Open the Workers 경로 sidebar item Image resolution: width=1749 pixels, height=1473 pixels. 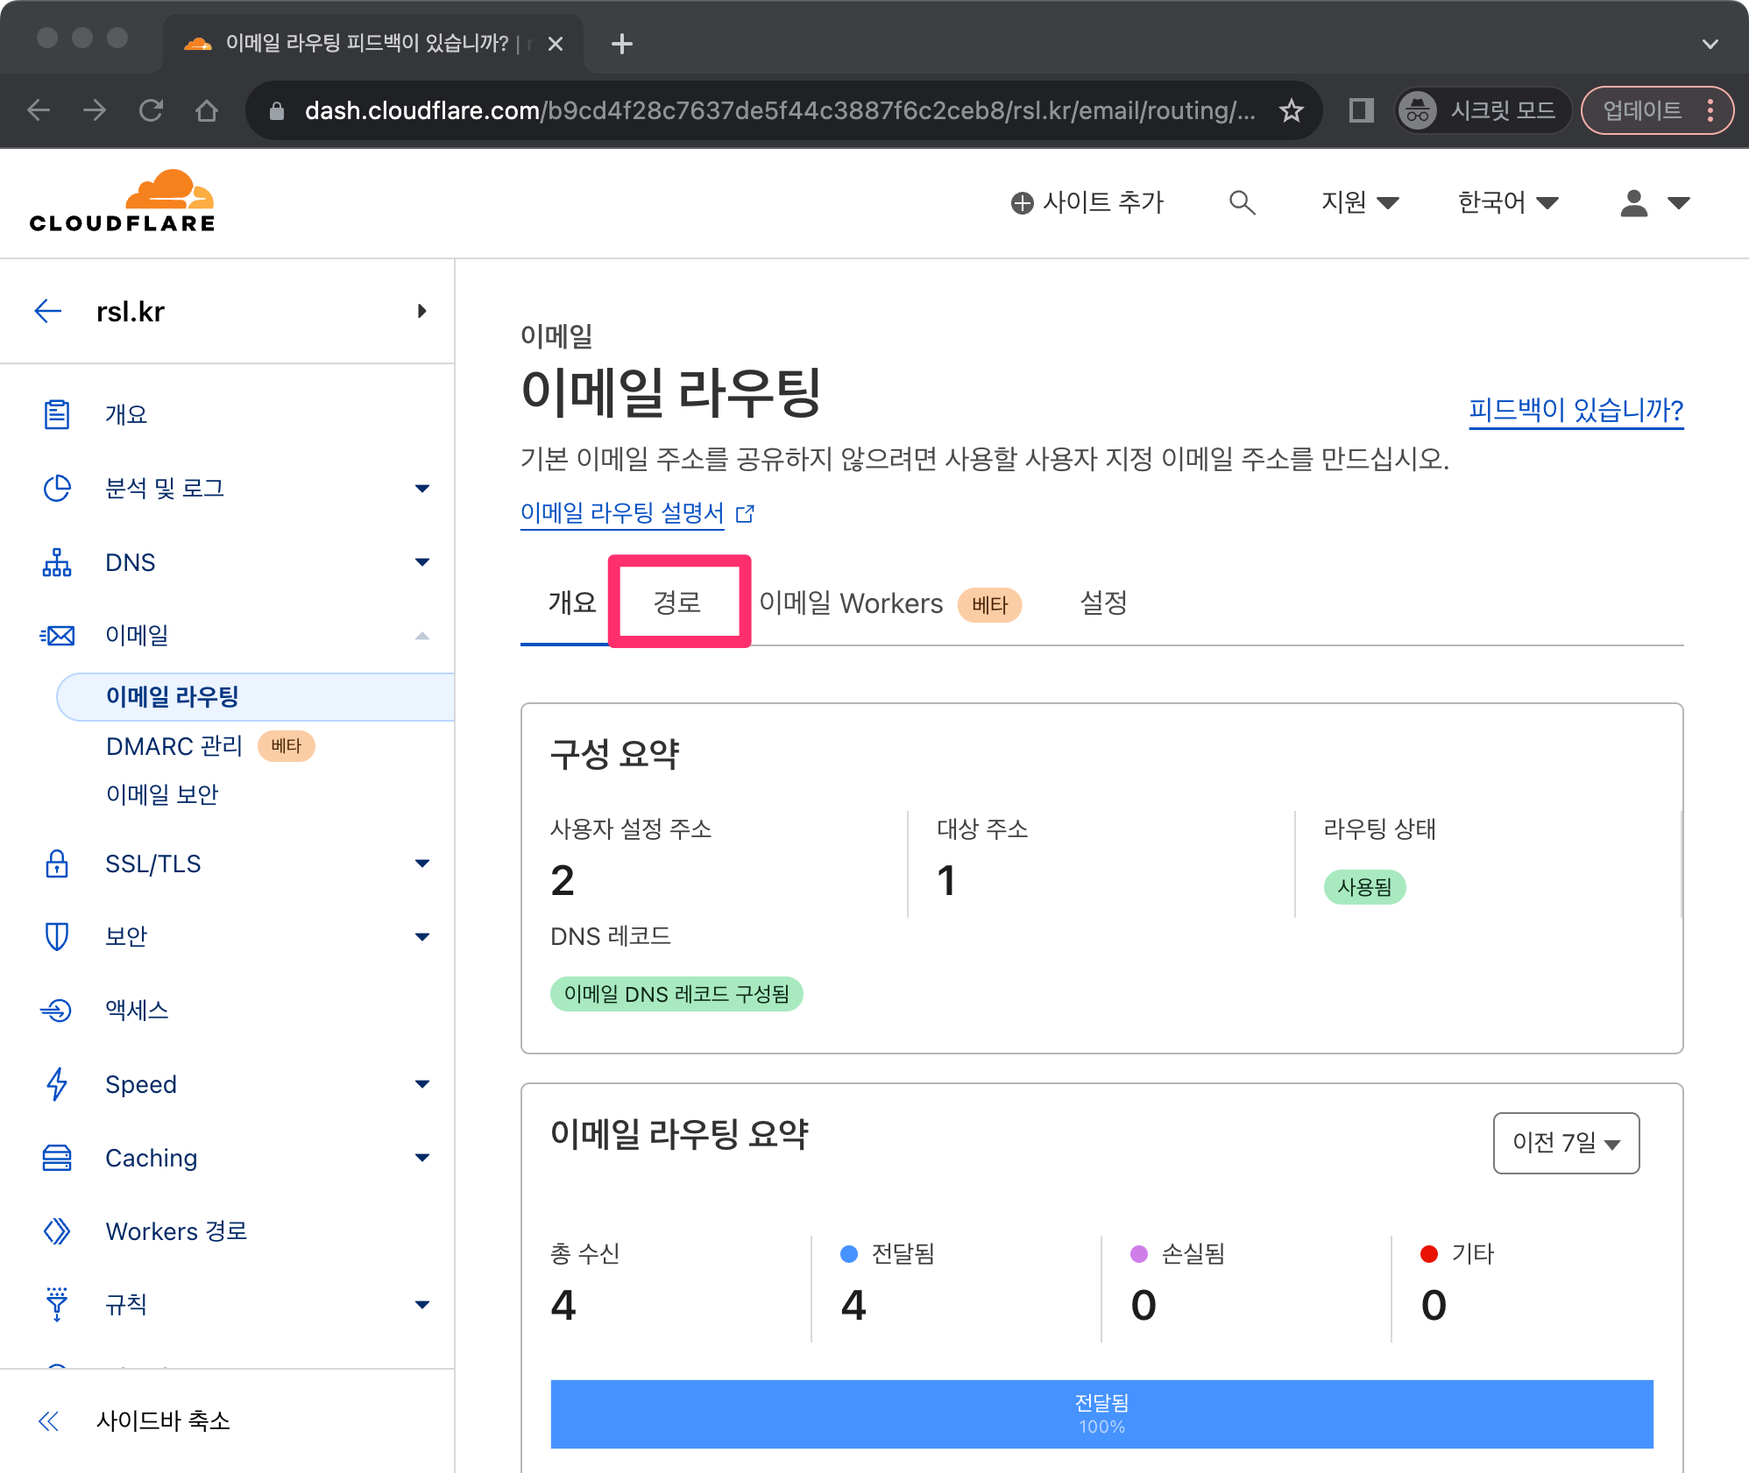(176, 1231)
